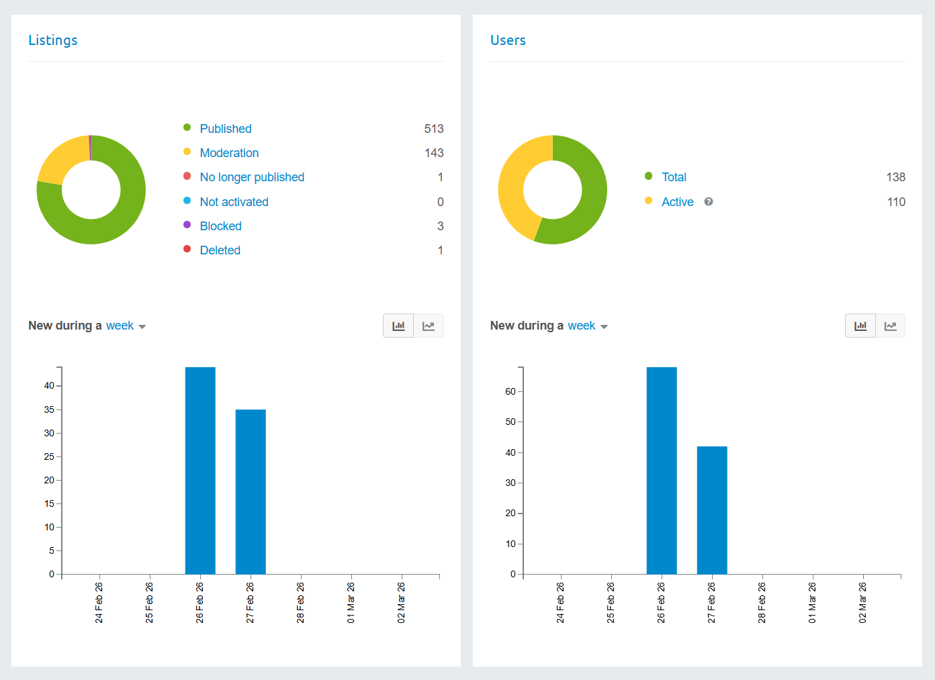Open the Listings week period dropdown
The image size is (935, 680).
[x=126, y=326]
